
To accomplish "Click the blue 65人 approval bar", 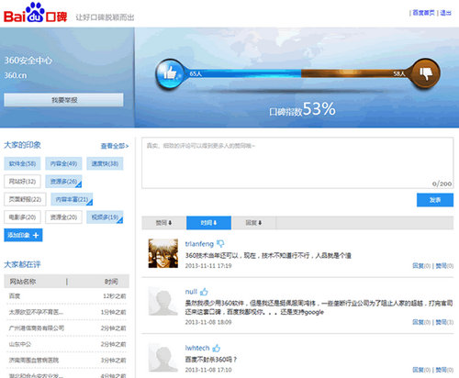I will [x=243, y=73].
